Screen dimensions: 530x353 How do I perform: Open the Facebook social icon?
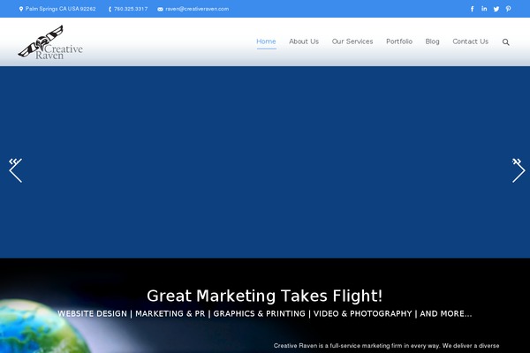473,9
